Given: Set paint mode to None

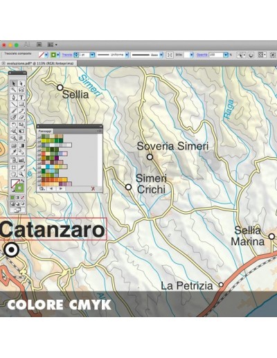Looking at the screenshot, I should point(22,197).
